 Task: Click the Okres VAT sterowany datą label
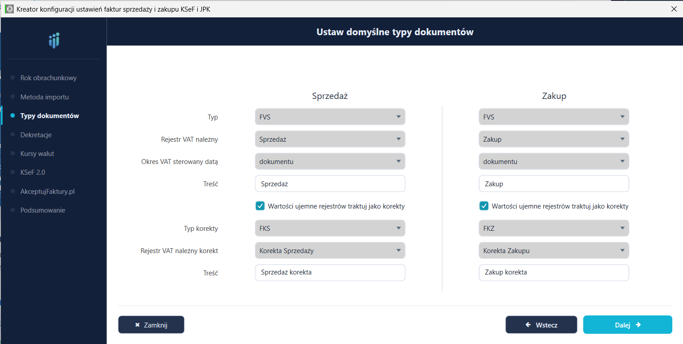click(x=180, y=162)
